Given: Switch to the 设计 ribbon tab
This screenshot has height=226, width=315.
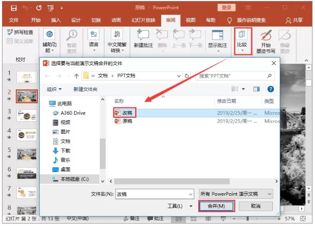Looking at the screenshot, I should (x=76, y=20).
